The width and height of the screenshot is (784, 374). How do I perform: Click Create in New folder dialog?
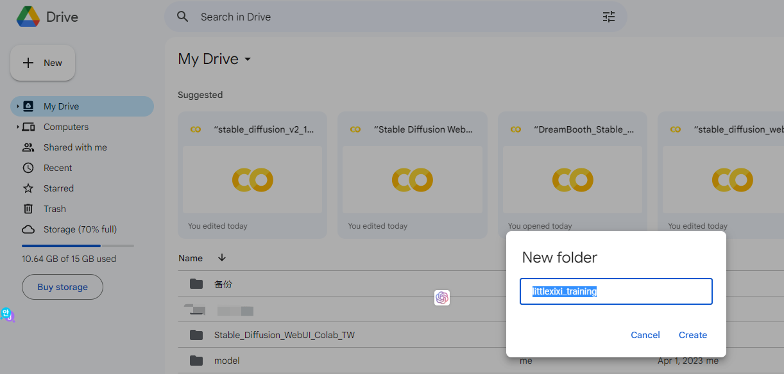[x=693, y=335]
